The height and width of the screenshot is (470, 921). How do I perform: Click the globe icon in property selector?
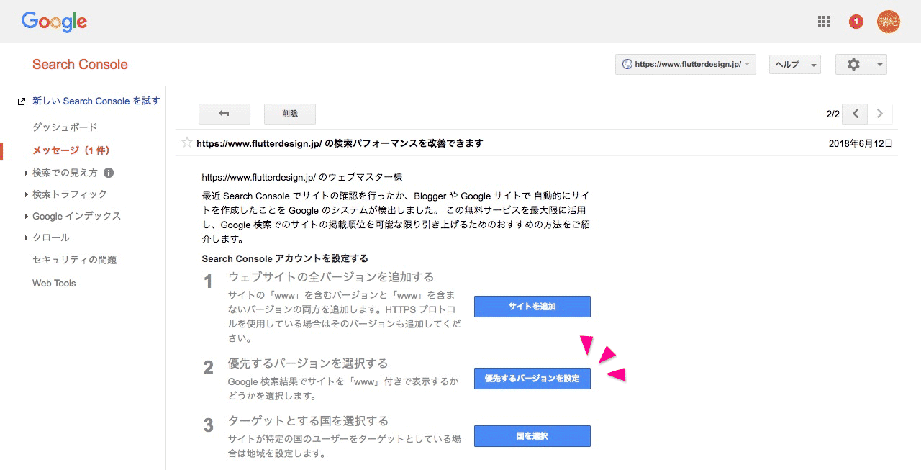tap(627, 64)
